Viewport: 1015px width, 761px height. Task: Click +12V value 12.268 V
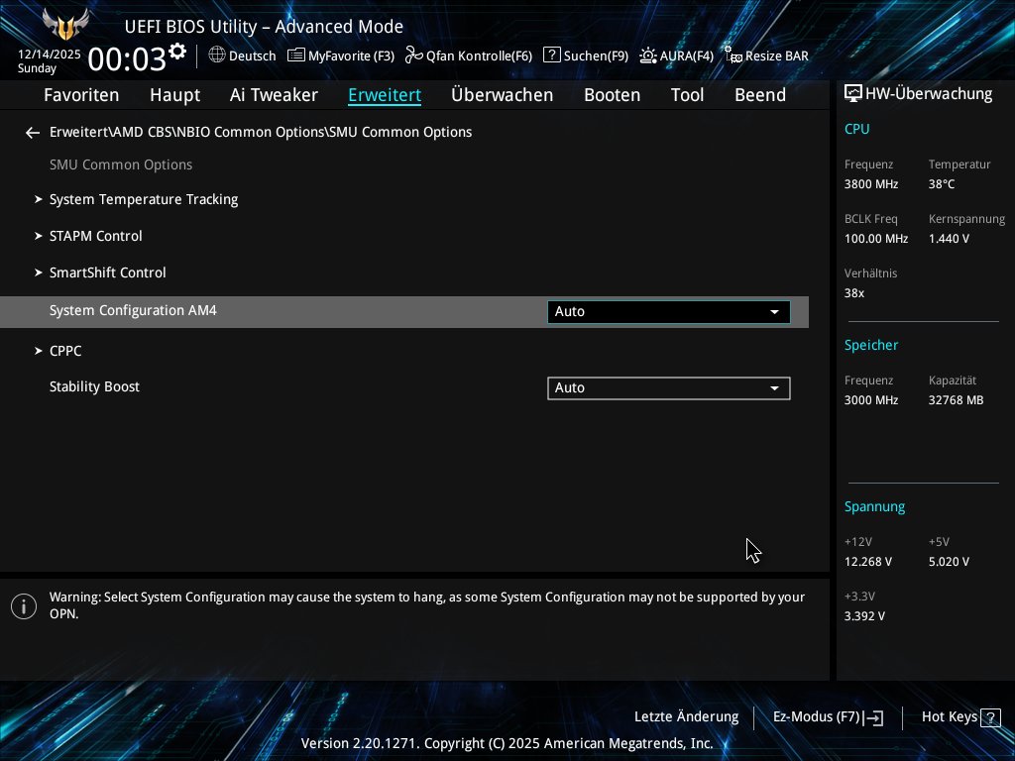[x=867, y=562]
